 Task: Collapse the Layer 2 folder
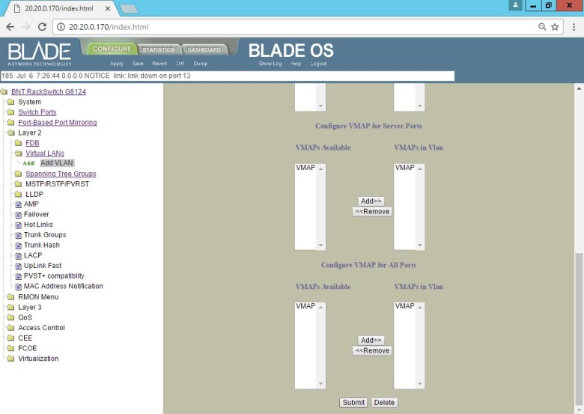coord(11,133)
